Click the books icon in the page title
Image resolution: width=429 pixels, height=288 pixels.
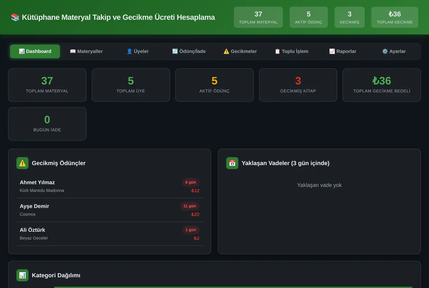click(x=15, y=17)
